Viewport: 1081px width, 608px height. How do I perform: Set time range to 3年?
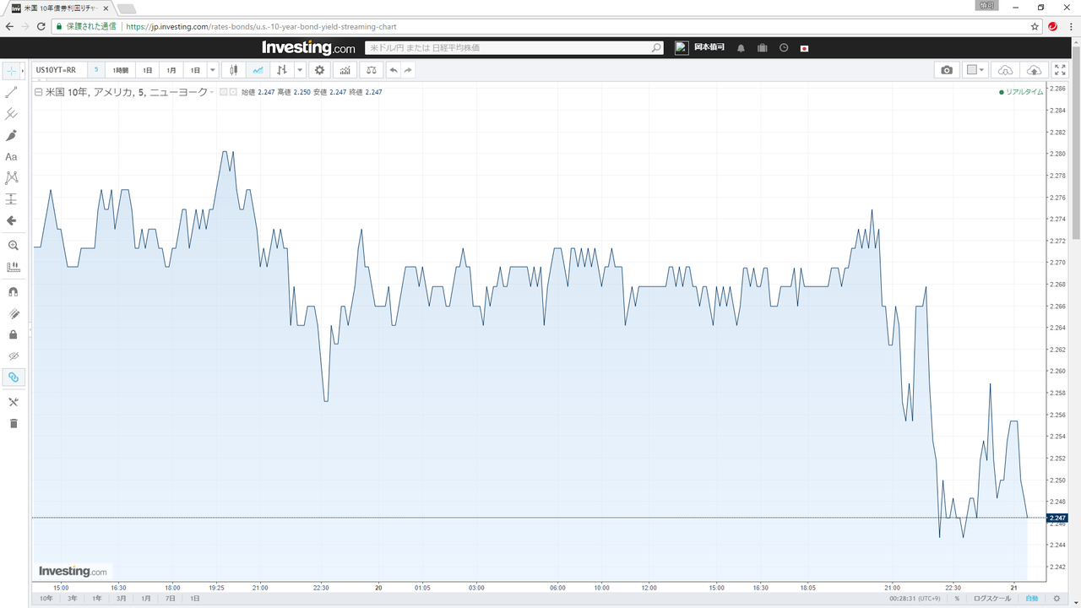[x=73, y=599]
